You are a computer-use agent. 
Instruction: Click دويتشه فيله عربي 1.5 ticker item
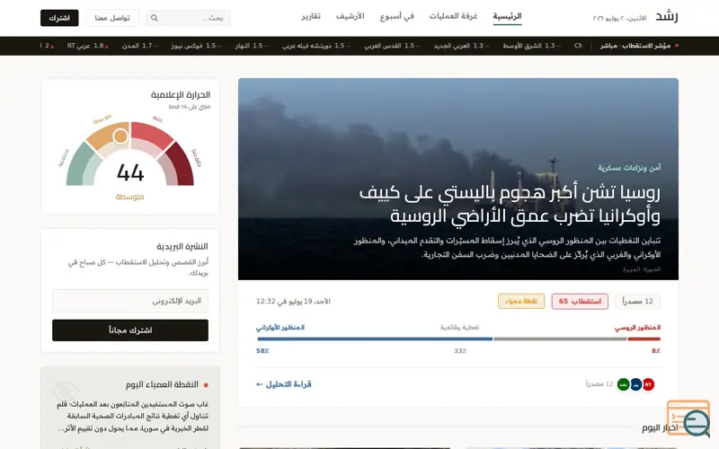316,46
